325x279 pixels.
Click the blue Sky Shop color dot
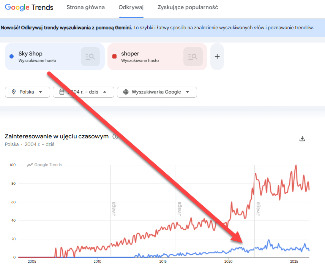11,57
